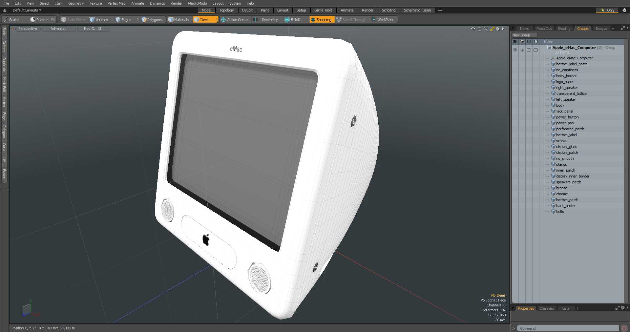Screen dimensions: 630x332
Task: Open the MaxToModo menu
Action: (x=197, y=3)
